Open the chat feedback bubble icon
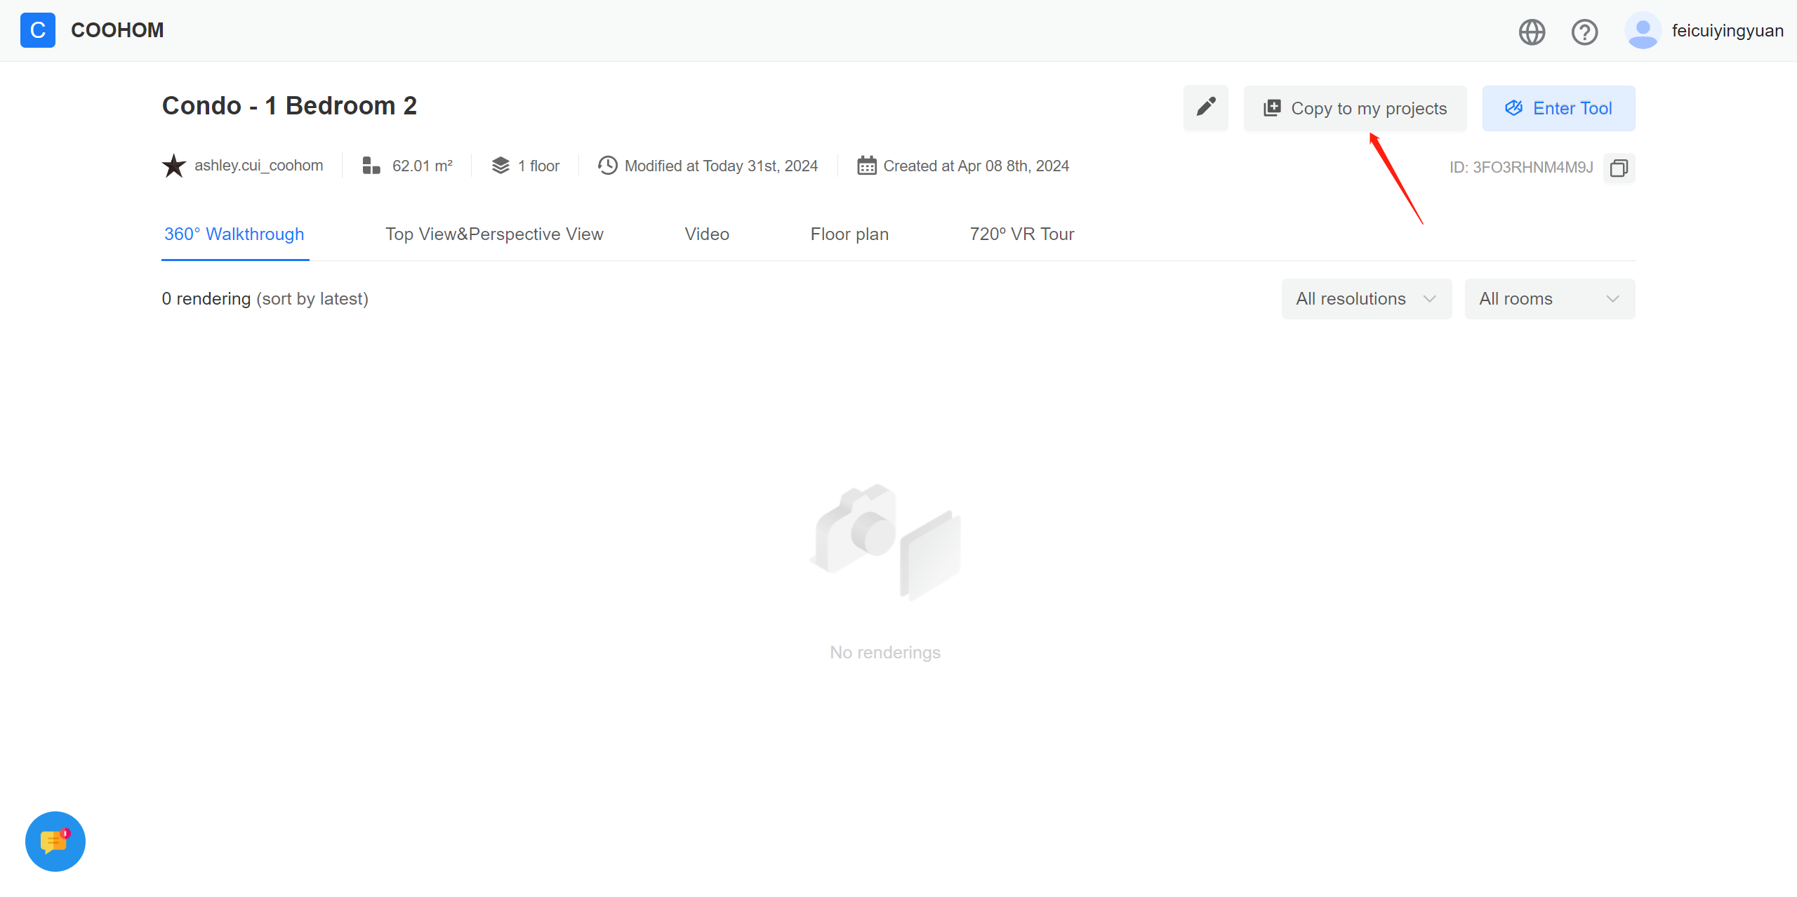The width and height of the screenshot is (1797, 897). pyautogui.click(x=55, y=841)
